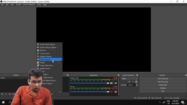187x105 pixels.
Task: Click the Display Capture monitor icon
Action: (x=38, y=56)
